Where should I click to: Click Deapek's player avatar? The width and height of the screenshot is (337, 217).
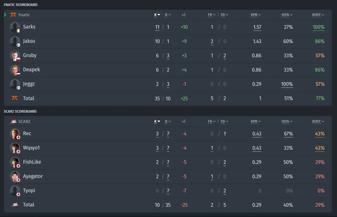coord(15,70)
